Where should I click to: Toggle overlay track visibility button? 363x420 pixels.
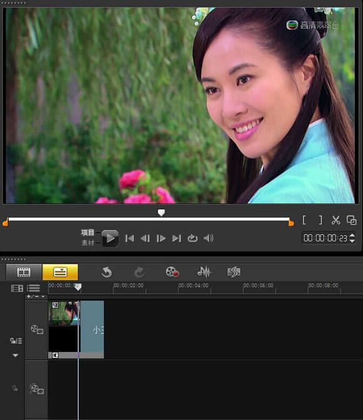(x=37, y=389)
